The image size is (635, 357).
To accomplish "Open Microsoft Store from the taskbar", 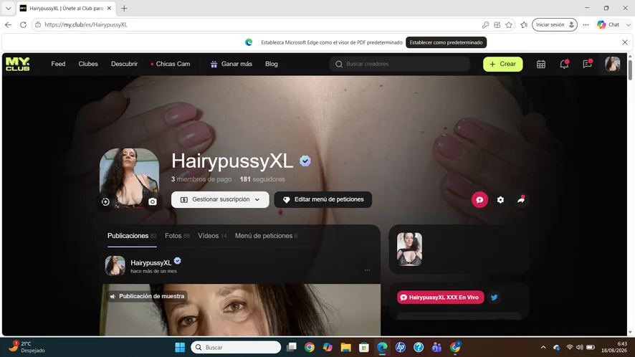I will tap(363, 347).
